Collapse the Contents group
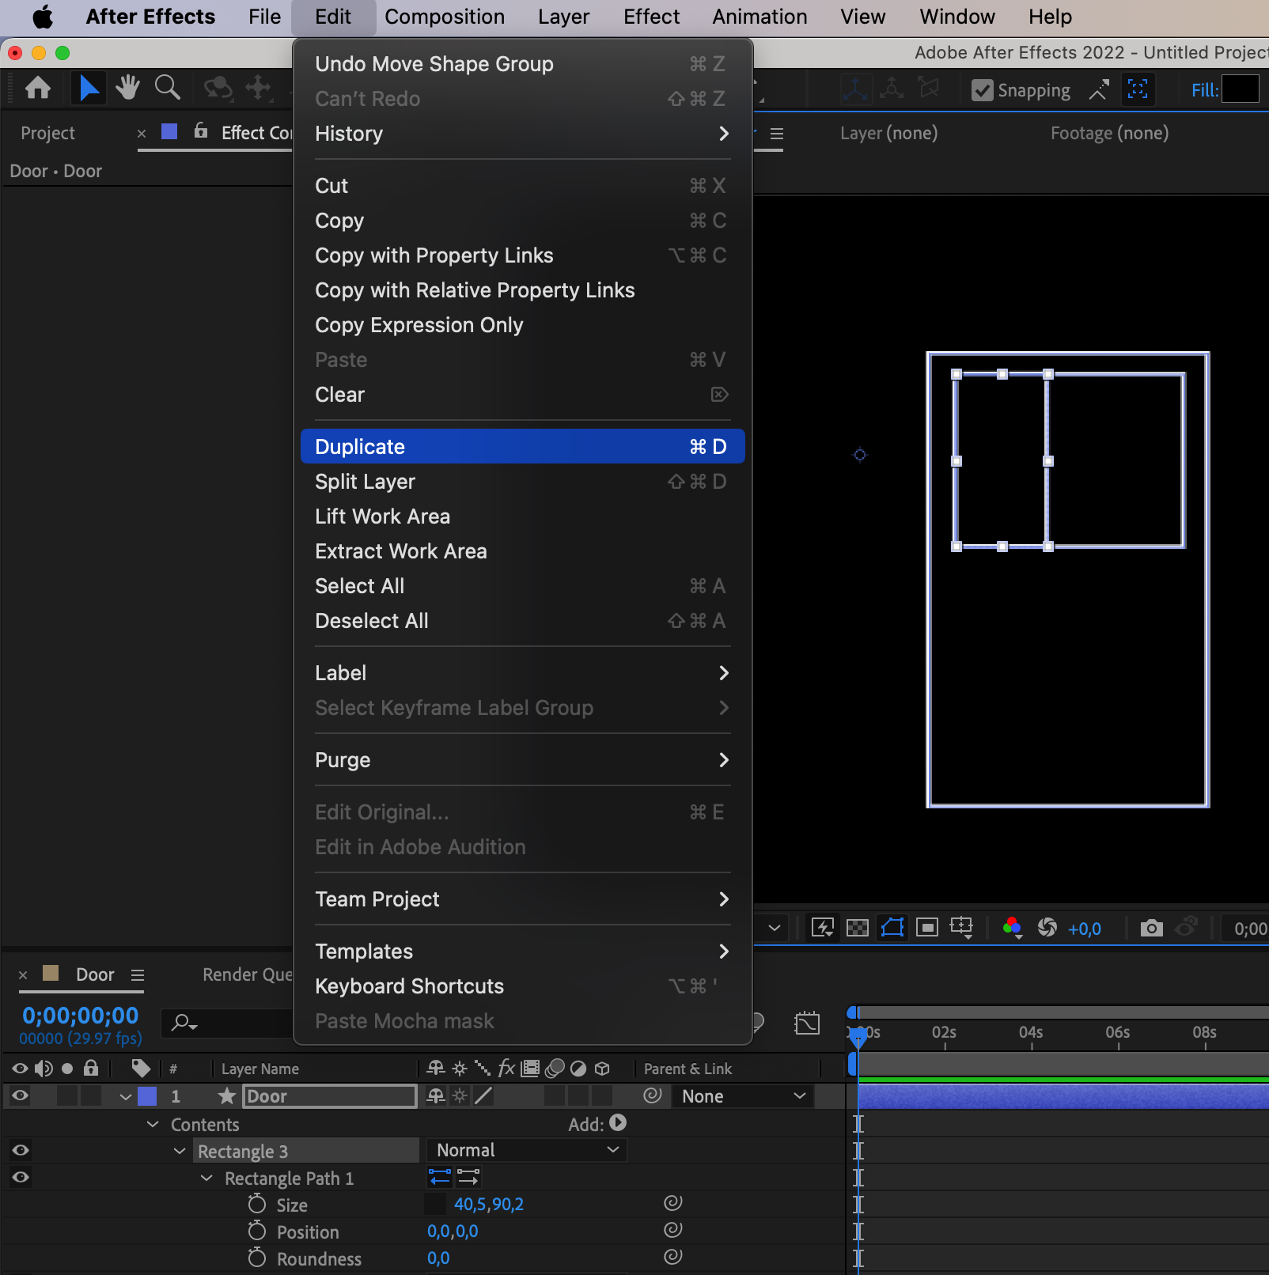 (153, 1125)
